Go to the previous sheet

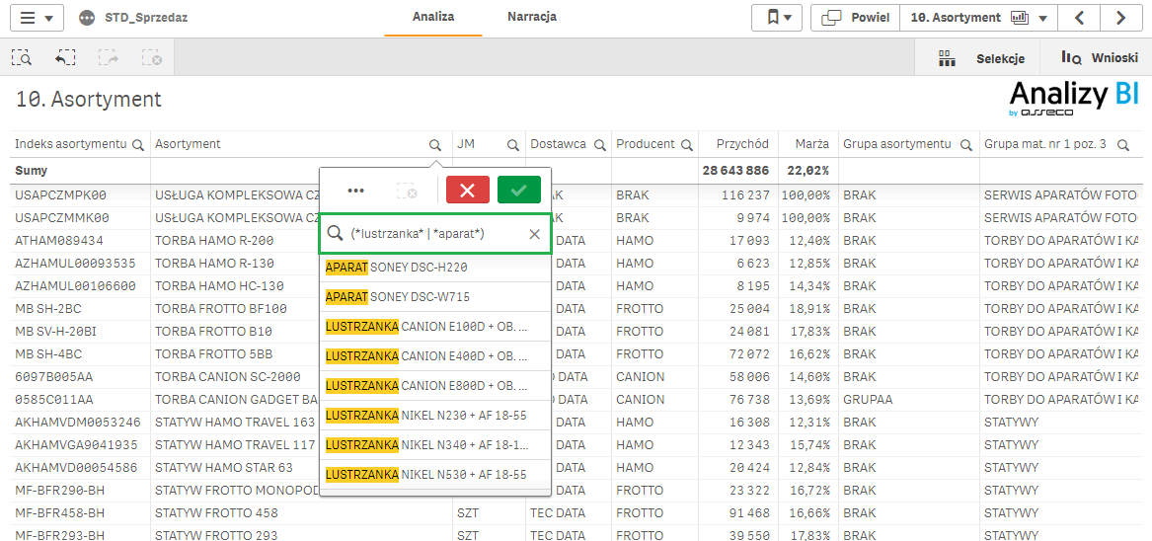[1079, 18]
